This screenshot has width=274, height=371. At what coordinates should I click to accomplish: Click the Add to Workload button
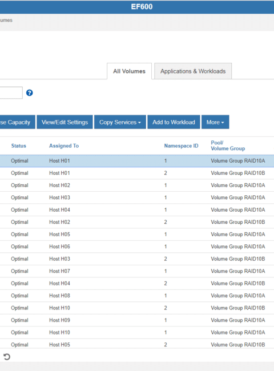(174, 122)
